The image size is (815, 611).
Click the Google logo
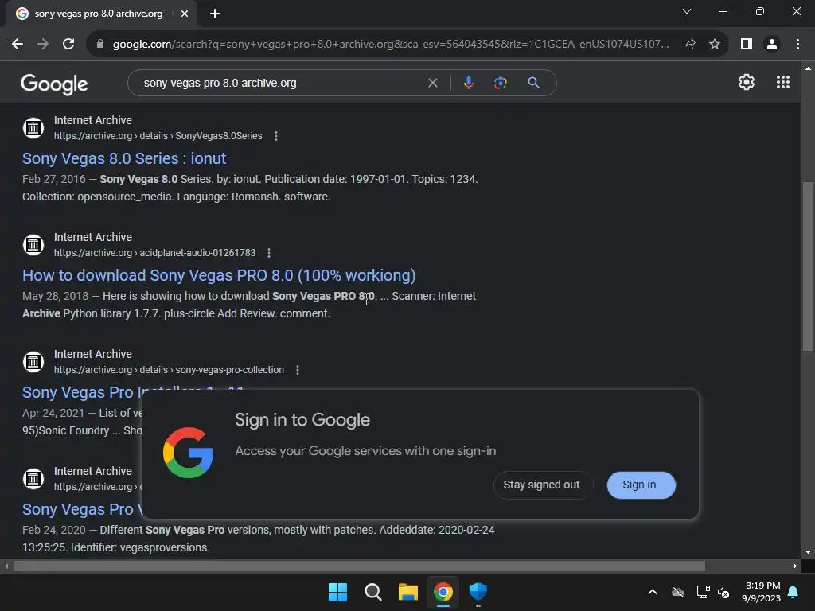(x=54, y=84)
